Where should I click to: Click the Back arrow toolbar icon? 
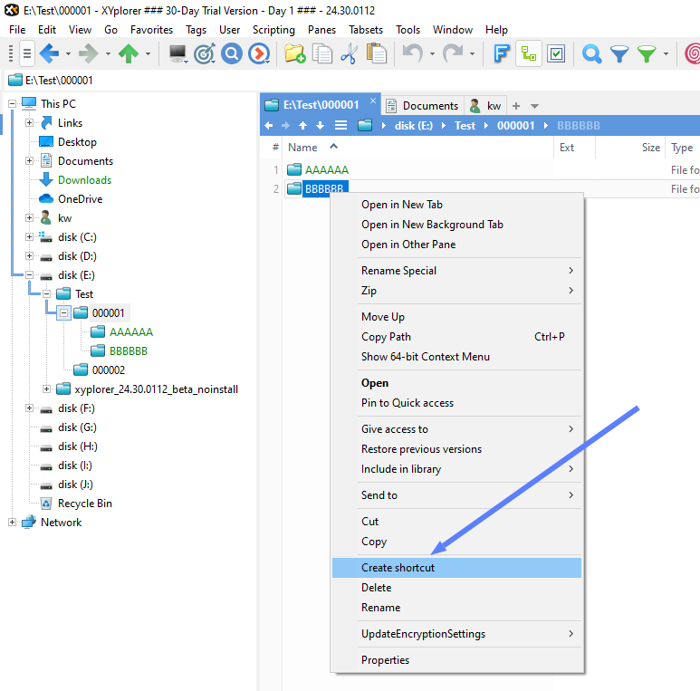coord(49,53)
